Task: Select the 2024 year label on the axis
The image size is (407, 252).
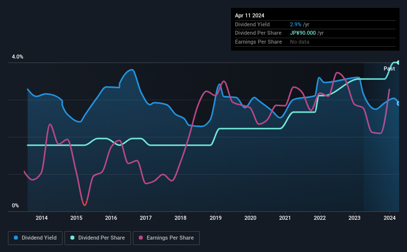Action: point(389,218)
